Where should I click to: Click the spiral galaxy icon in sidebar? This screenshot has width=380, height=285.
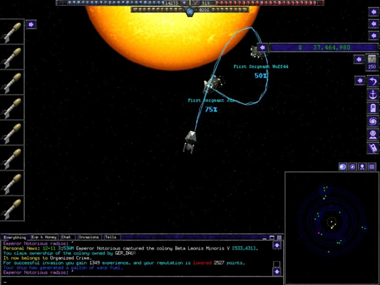373,121
